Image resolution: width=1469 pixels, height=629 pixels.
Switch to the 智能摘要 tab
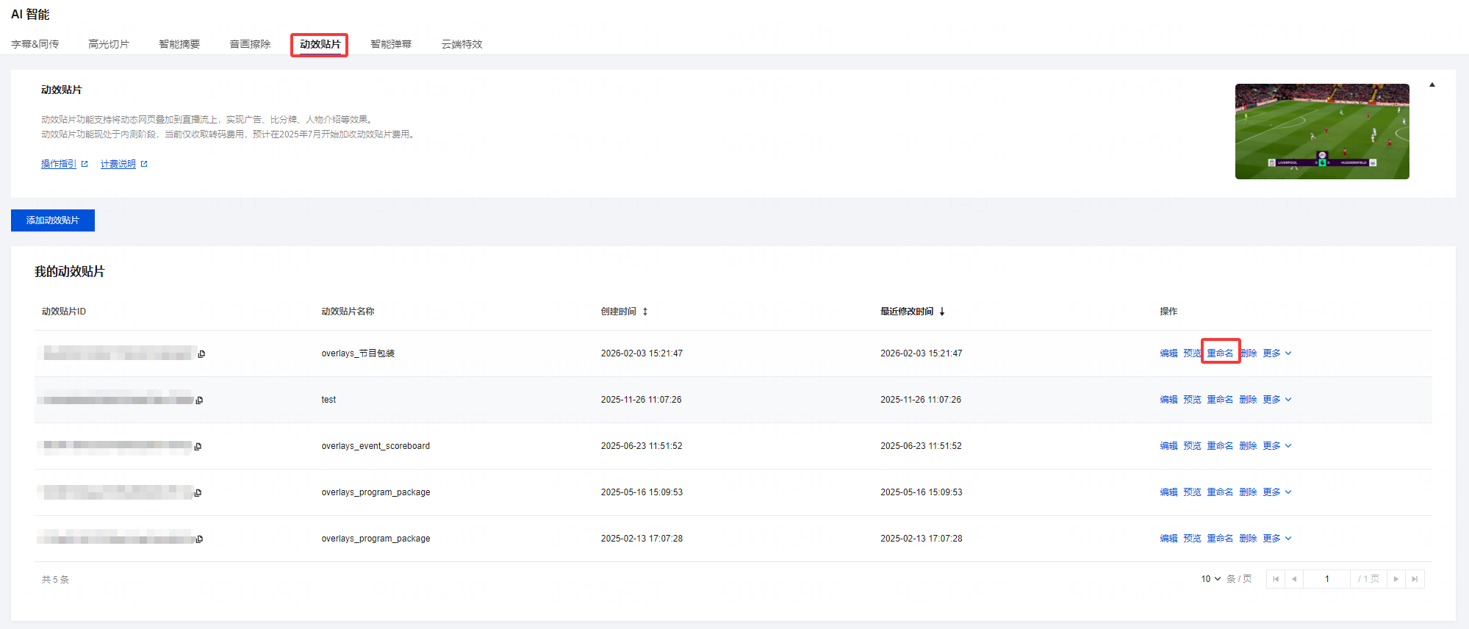coord(179,44)
